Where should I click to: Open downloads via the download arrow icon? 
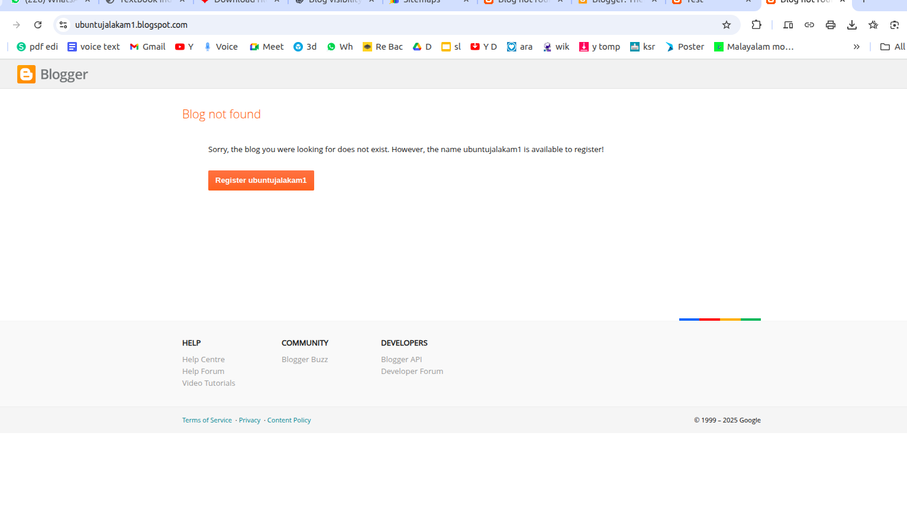point(852,25)
